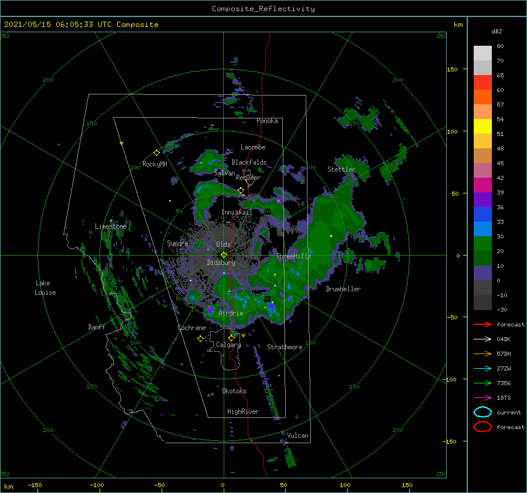Screen dimensions: 527x493
Task: Click the HighRiver city label
Action: pyautogui.click(x=243, y=412)
